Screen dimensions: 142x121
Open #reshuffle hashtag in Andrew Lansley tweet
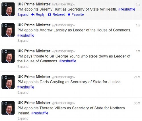pyautogui.click(x=26, y=35)
